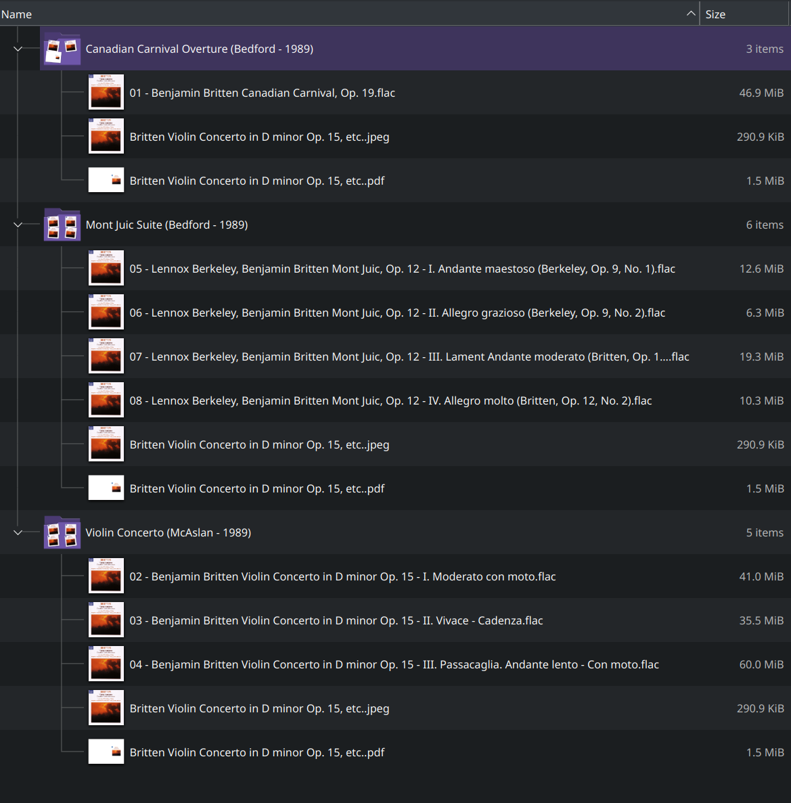Click the album art icon for Passacaglia track 04

[106, 664]
